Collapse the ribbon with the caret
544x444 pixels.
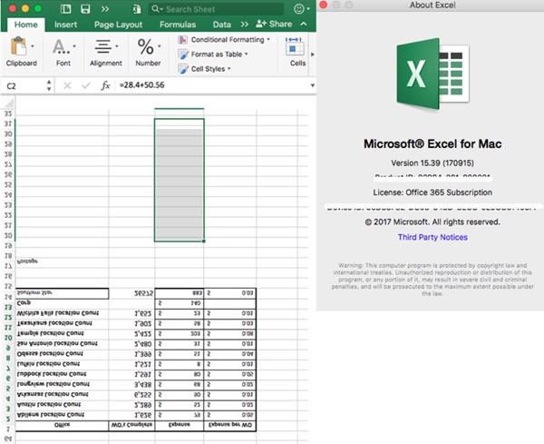point(304,24)
